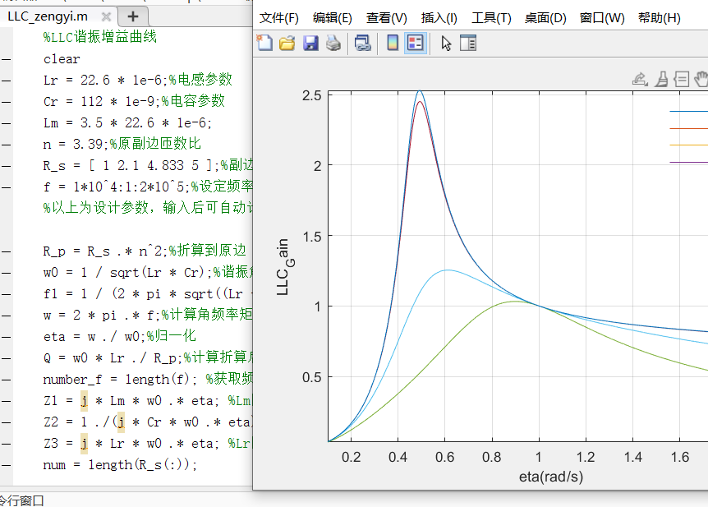Open the 插入(I) menu
The image size is (708, 507).
(x=439, y=18)
